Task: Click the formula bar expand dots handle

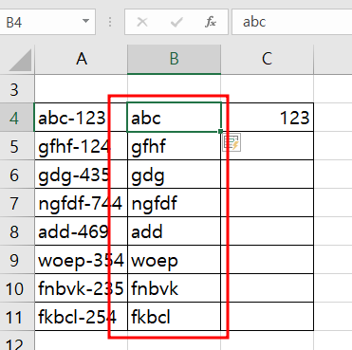Action: click(110, 22)
